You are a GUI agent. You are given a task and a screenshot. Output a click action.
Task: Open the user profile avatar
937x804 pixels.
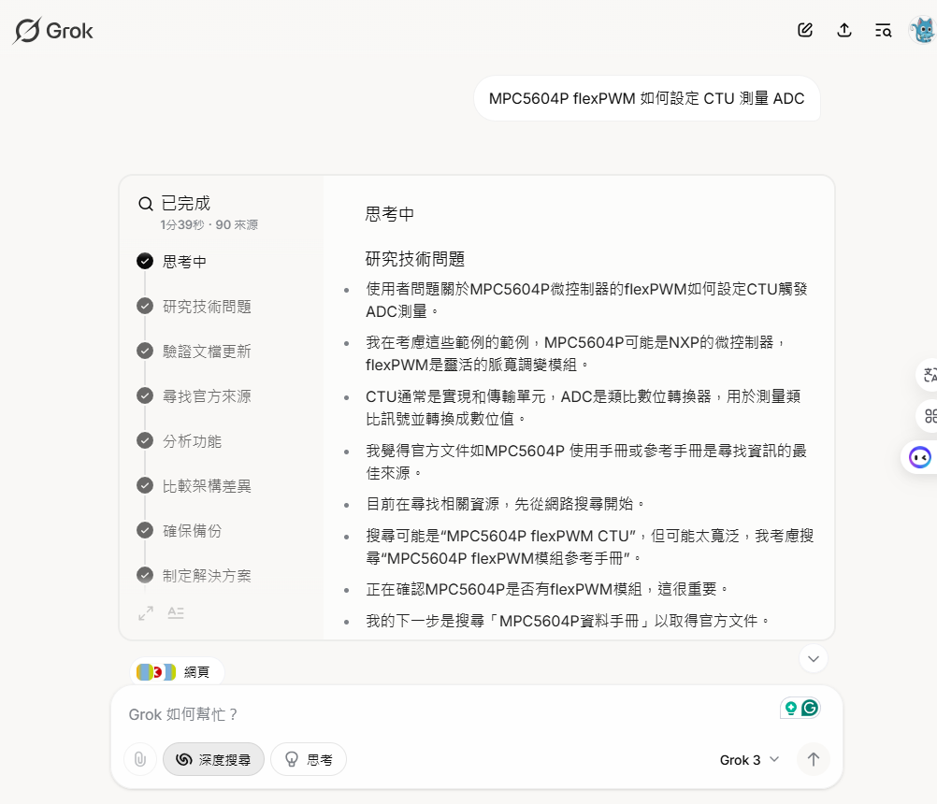[x=922, y=30]
